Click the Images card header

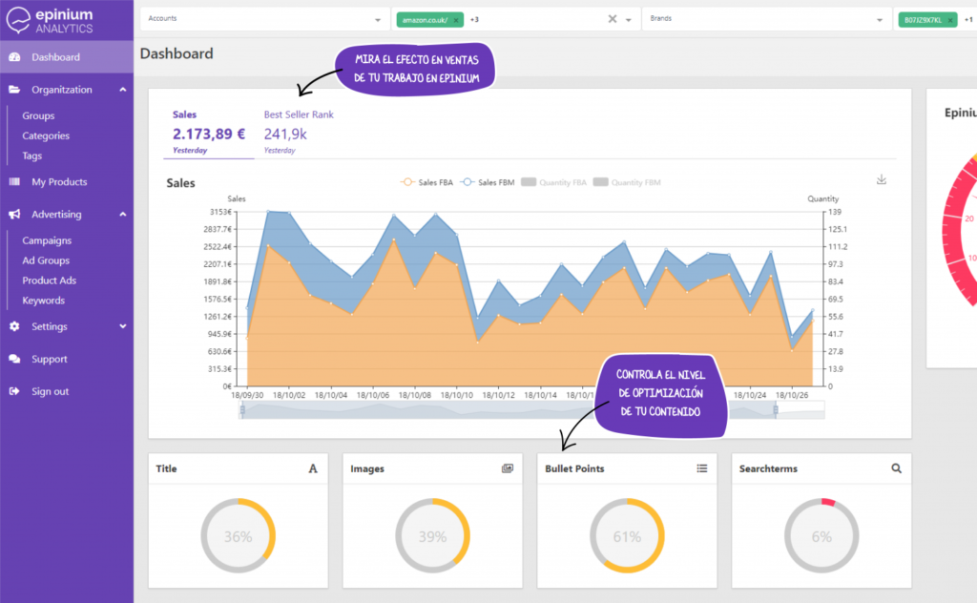click(x=432, y=468)
